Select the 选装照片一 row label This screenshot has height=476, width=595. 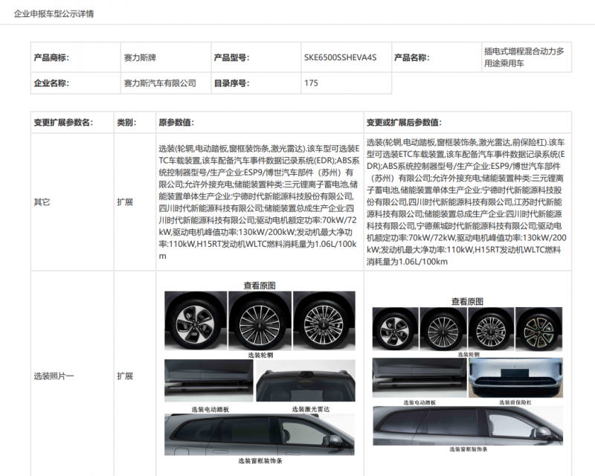pyautogui.click(x=54, y=376)
